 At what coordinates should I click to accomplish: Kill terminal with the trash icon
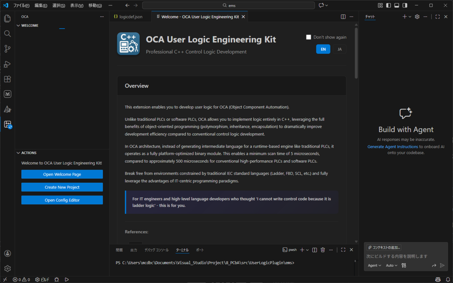323,250
